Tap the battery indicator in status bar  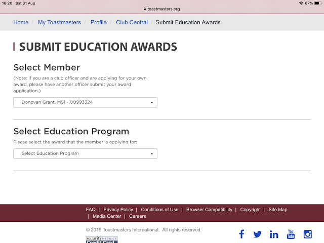pos(318,4)
